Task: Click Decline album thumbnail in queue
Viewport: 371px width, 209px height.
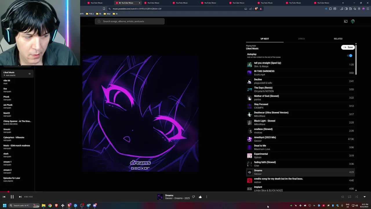Action: pyautogui.click(x=250, y=81)
